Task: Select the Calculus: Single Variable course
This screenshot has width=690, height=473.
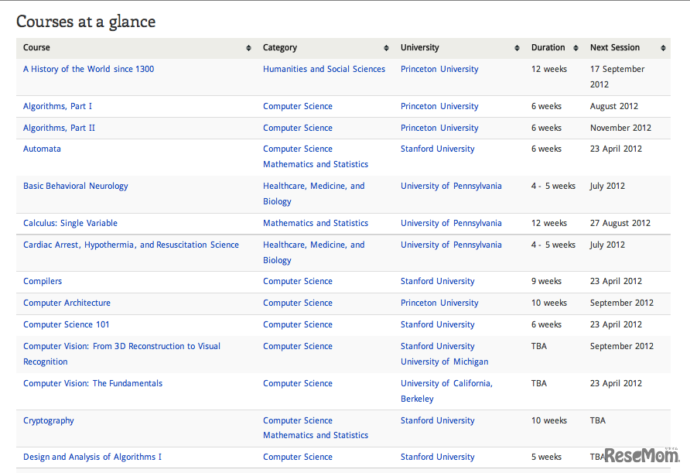Action: pos(70,223)
